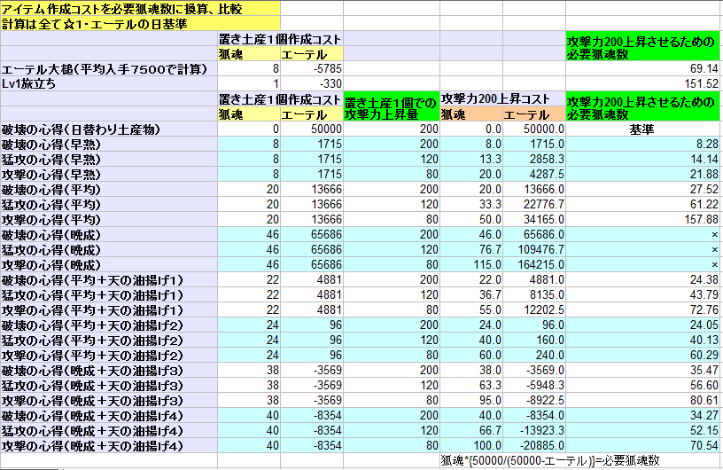Viewport: 723px width, 470px height.
Task: Select the cell containing -330
Action: tap(312, 83)
